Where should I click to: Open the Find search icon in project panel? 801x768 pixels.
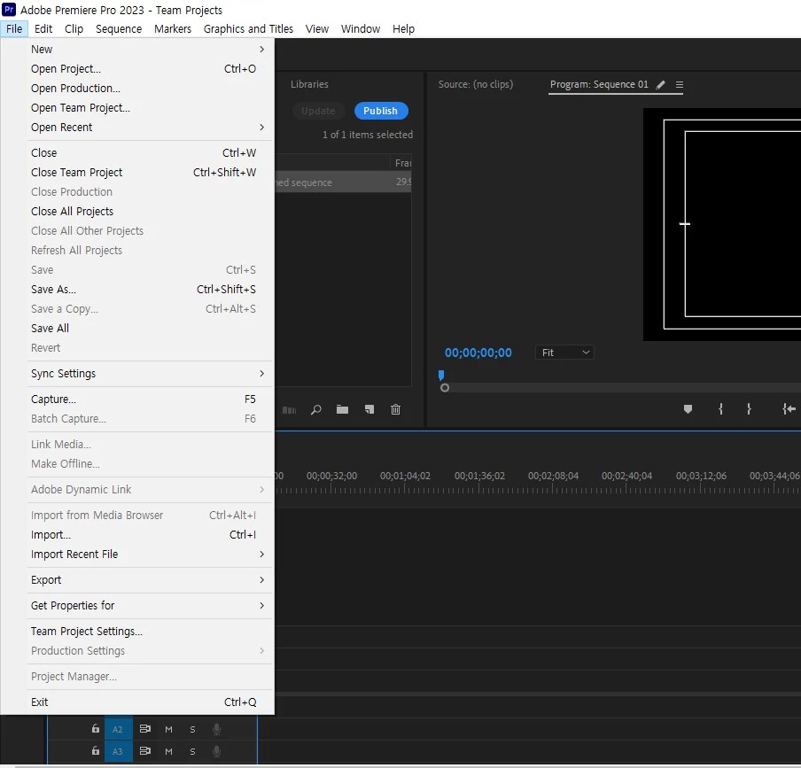(316, 409)
